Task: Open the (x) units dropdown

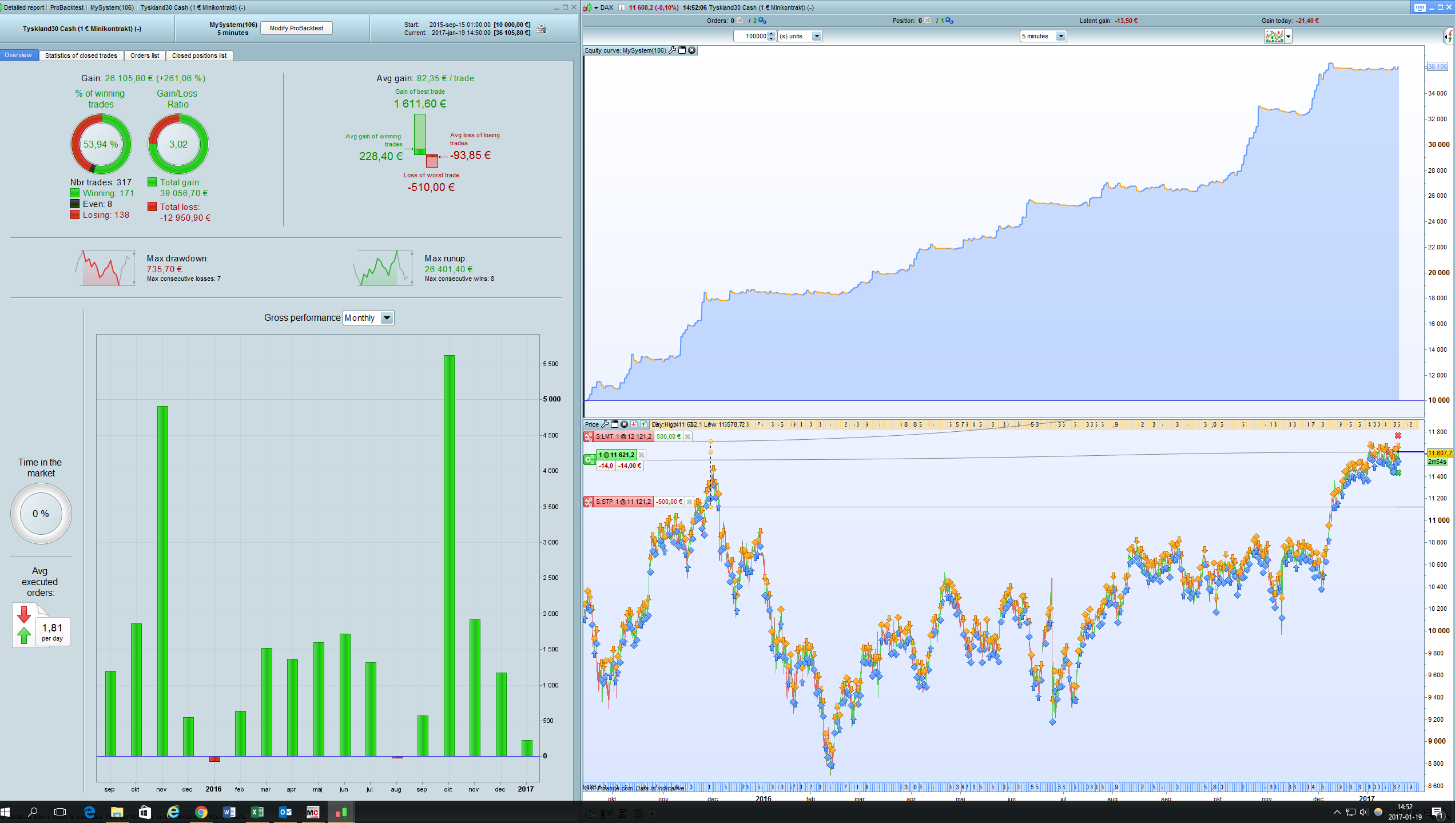Action: 816,36
